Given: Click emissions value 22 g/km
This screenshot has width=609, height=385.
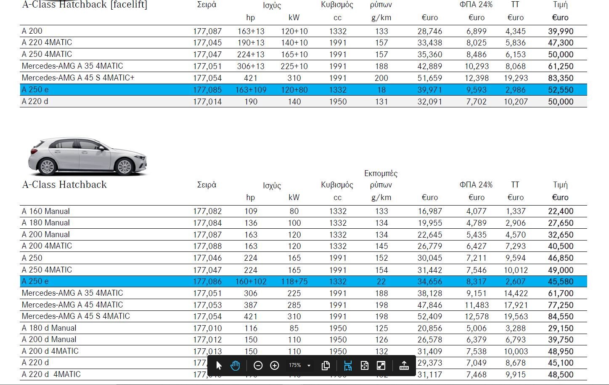Looking at the screenshot, I should [x=381, y=281].
